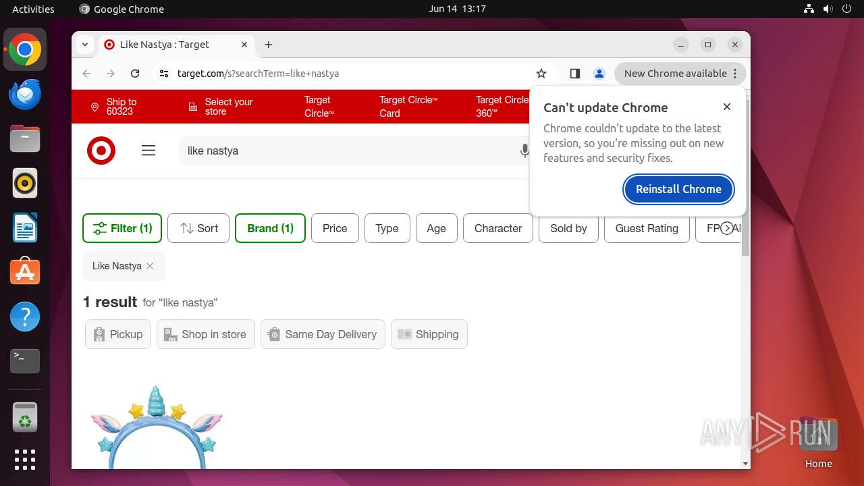Open LibreOffice Writer from the dock
The height and width of the screenshot is (486, 864).
point(25,227)
